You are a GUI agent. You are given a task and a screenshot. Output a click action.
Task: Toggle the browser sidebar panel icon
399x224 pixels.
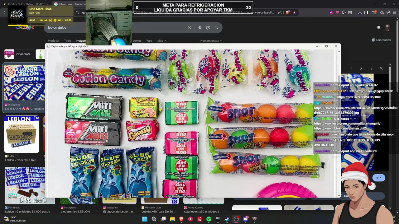pyautogui.click(x=366, y=12)
